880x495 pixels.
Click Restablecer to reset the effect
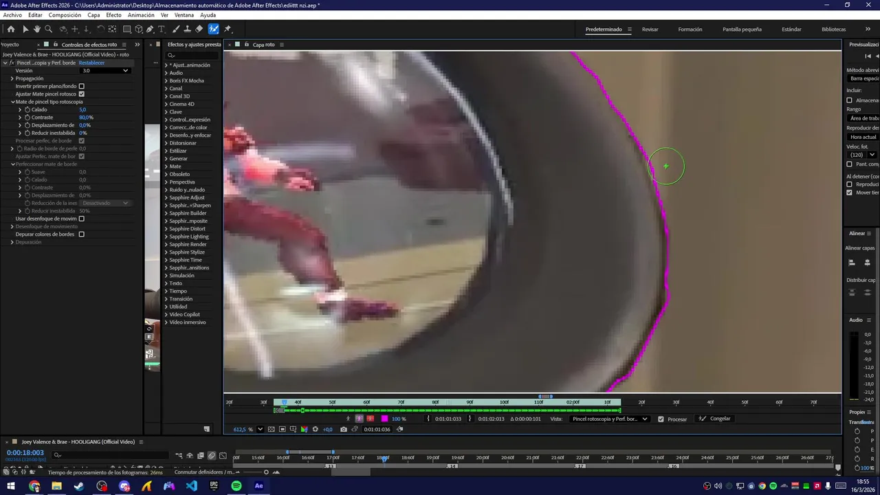pos(91,63)
